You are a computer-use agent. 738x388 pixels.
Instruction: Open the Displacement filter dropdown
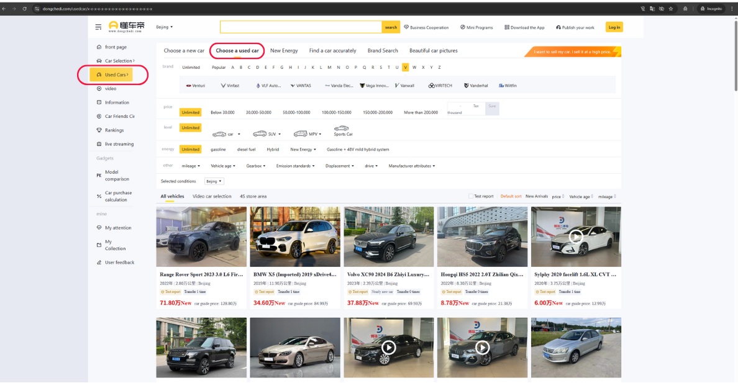[339, 166]
